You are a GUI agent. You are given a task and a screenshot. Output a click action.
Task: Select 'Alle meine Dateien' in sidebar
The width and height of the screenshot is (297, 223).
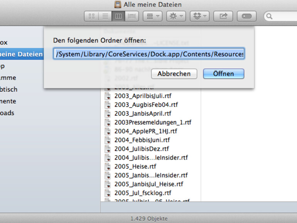(x=22, y=54)
